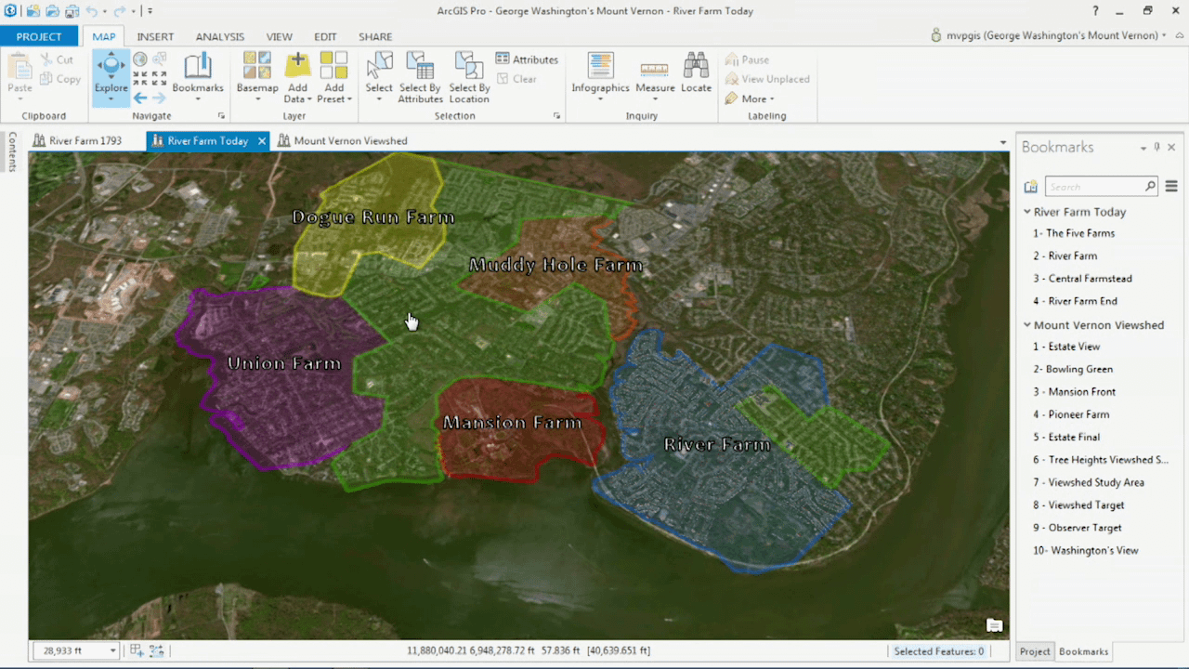The image size is (1189, 669).
Task: Click the pop-up icon at map corner
Action: [x=994, y=625]
